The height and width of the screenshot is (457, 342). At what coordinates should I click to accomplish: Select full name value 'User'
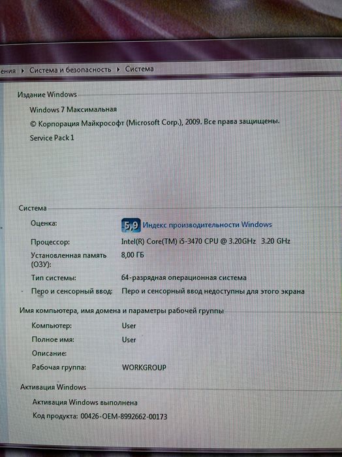coord(129,340)
